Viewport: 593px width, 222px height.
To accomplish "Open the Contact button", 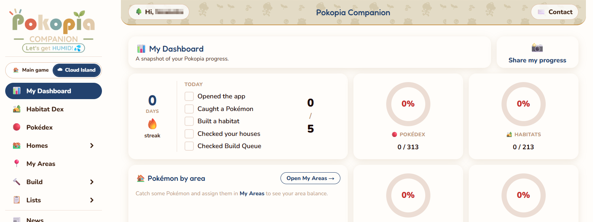I will point(555,12).
